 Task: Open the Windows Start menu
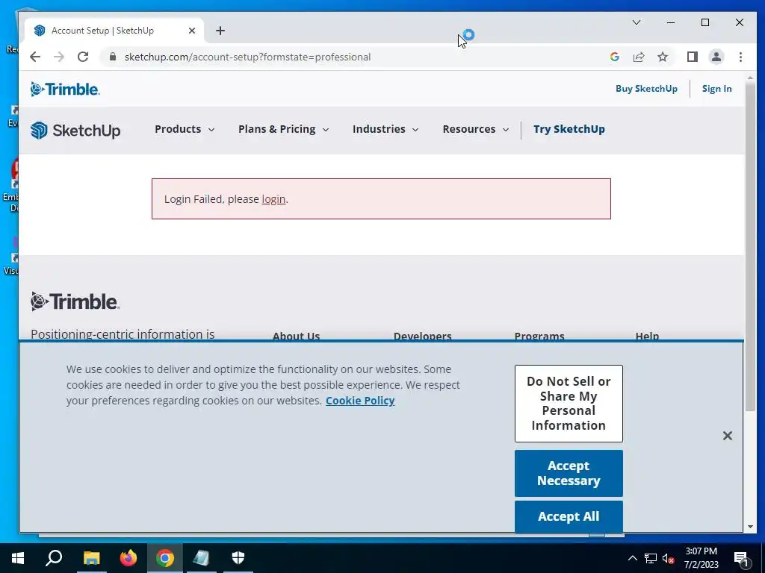coord(18,558)
